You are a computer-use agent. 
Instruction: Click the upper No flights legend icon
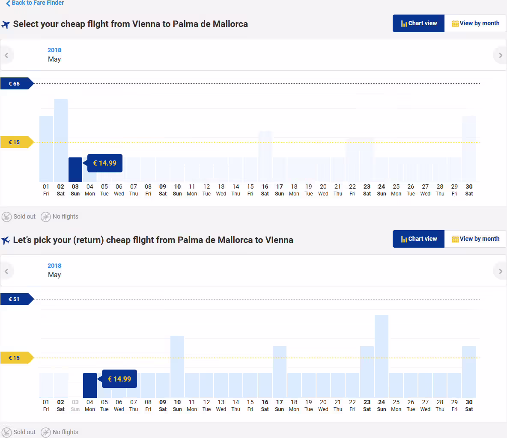click(45, 217)
